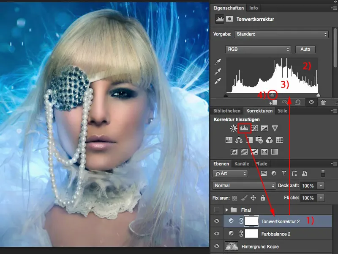Add a Posterize adjustment
The image size is (338, 254).
244,152
